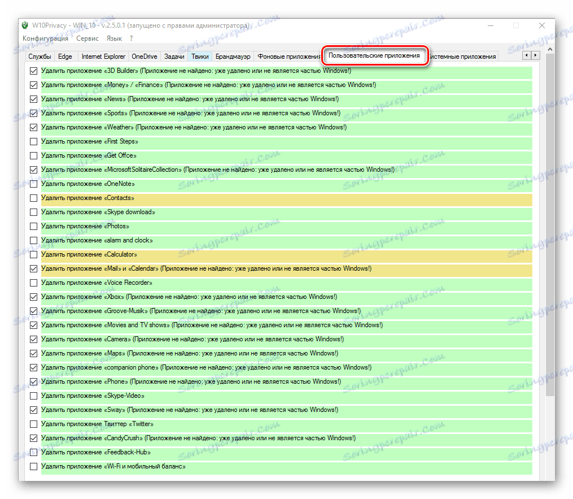Open the Конфигурация menu

pyautogui.click(x=45, y=38)
